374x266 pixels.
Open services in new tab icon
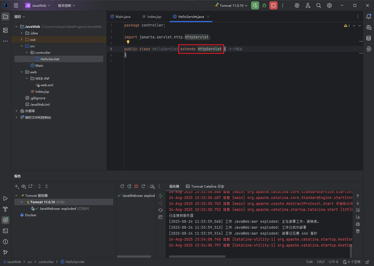[31, 186]
